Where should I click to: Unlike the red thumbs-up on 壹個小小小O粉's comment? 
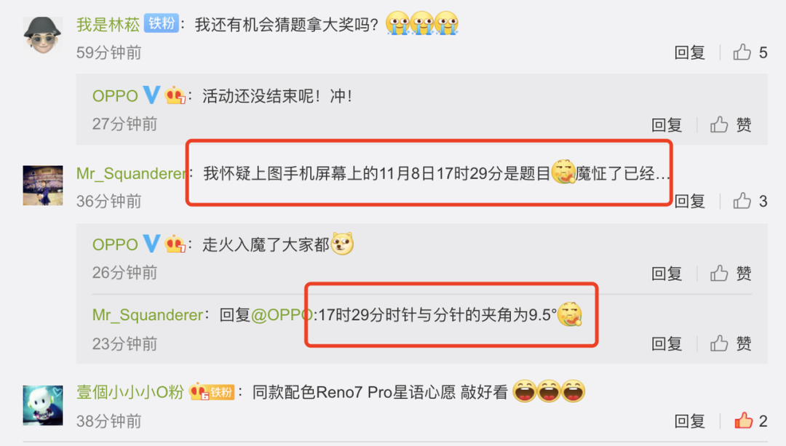743,421
